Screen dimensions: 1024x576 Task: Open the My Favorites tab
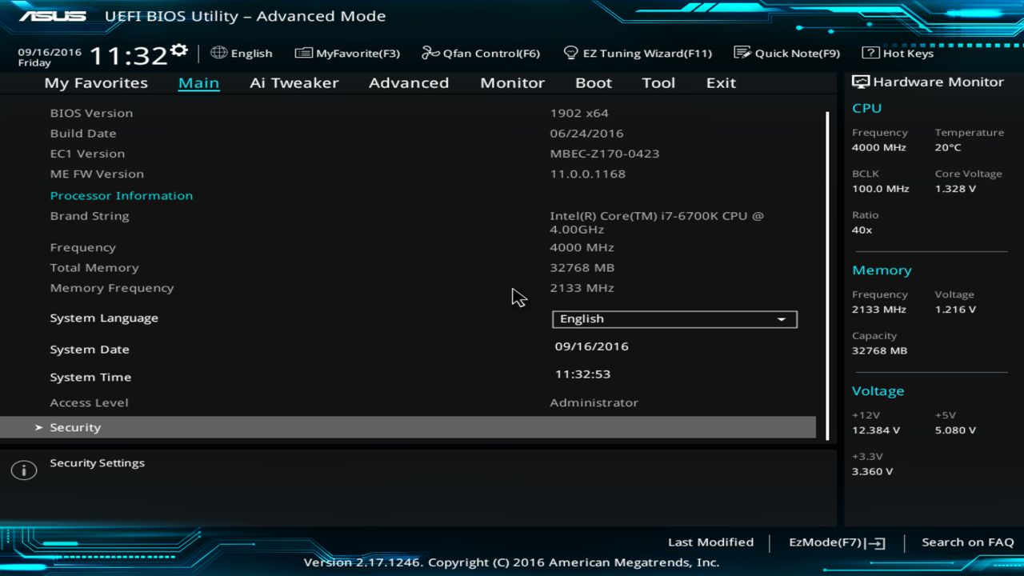click(x=96, y=82)
